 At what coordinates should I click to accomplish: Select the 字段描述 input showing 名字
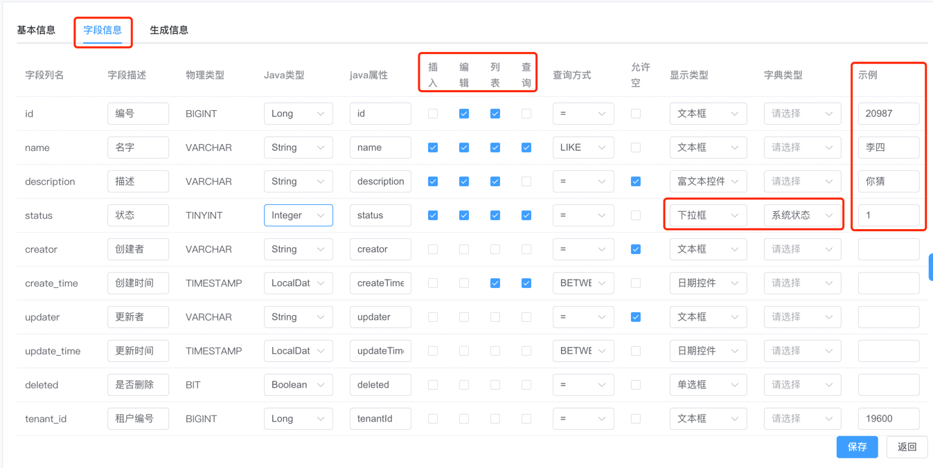coord(138,147)
